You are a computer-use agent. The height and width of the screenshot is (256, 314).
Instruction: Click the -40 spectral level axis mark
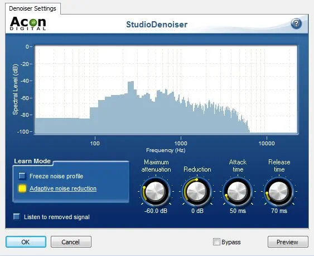click(x=25, y=81)
